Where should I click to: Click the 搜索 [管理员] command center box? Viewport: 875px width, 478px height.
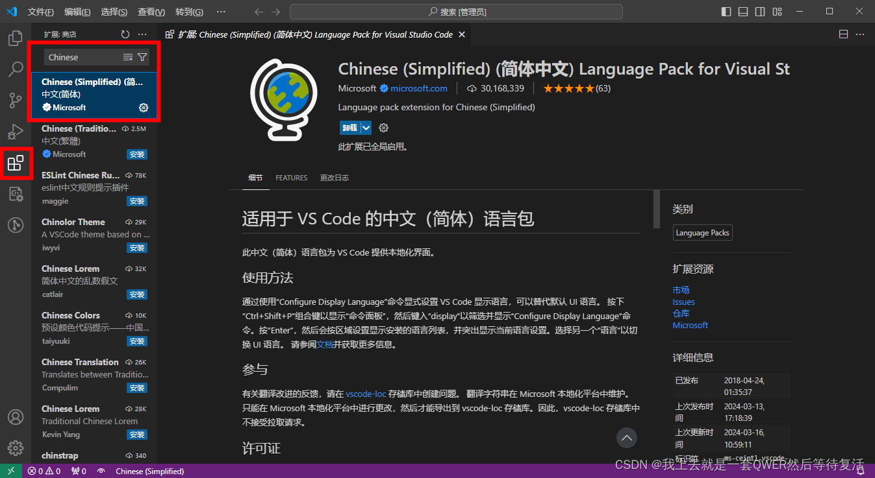[456, 12]
